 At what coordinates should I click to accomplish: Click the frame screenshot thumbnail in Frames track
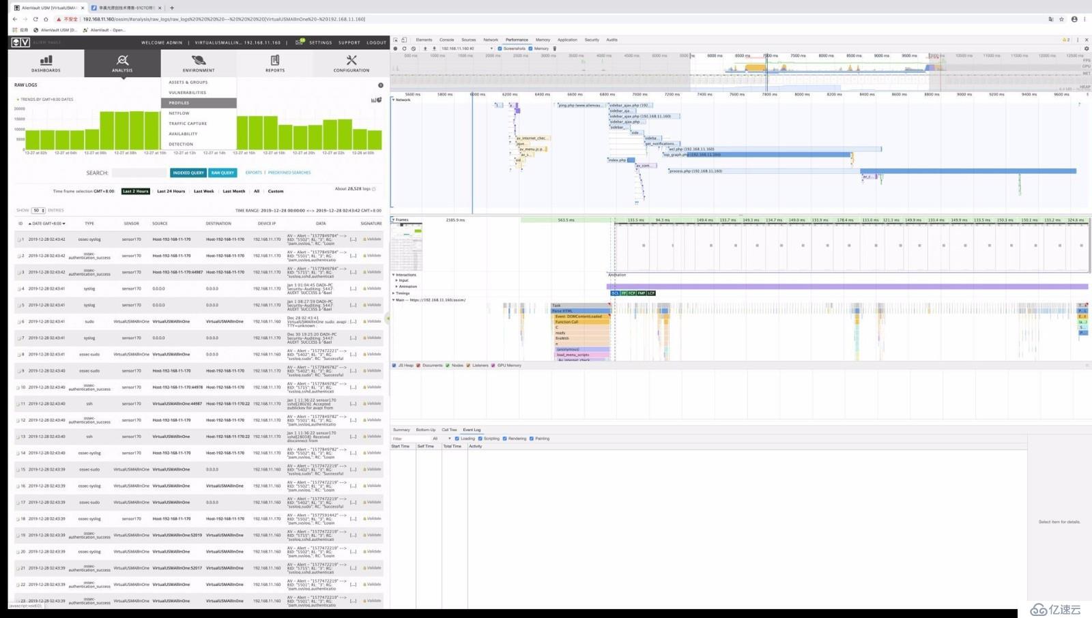click(x=407, y=246)
